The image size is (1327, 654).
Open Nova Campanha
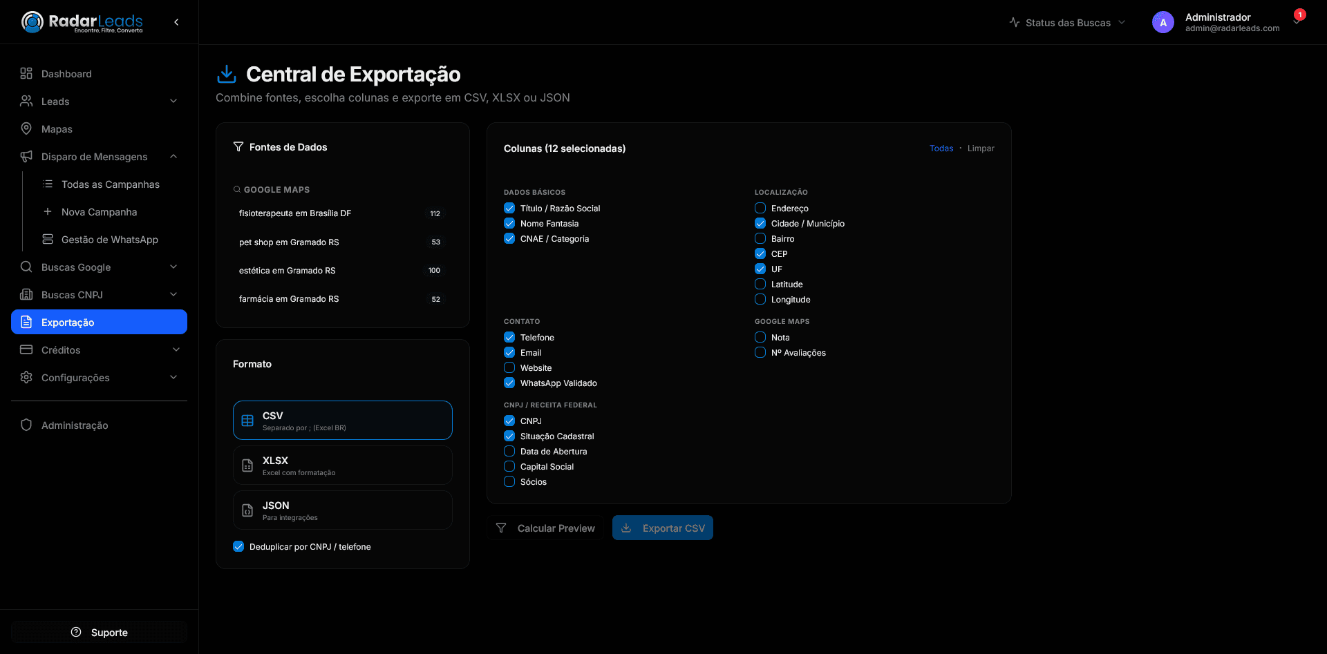coord(110,211)
